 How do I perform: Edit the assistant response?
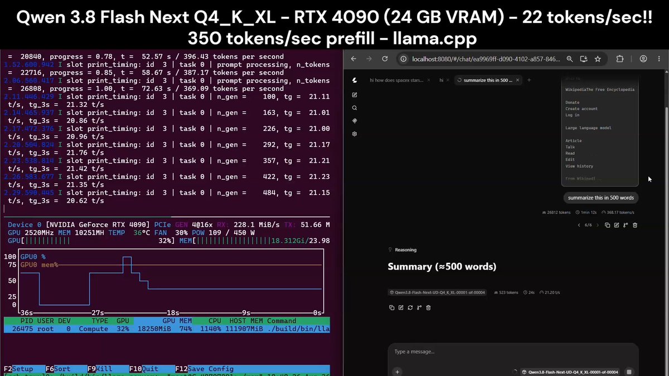pyautogui.click(x=401, y=307)
